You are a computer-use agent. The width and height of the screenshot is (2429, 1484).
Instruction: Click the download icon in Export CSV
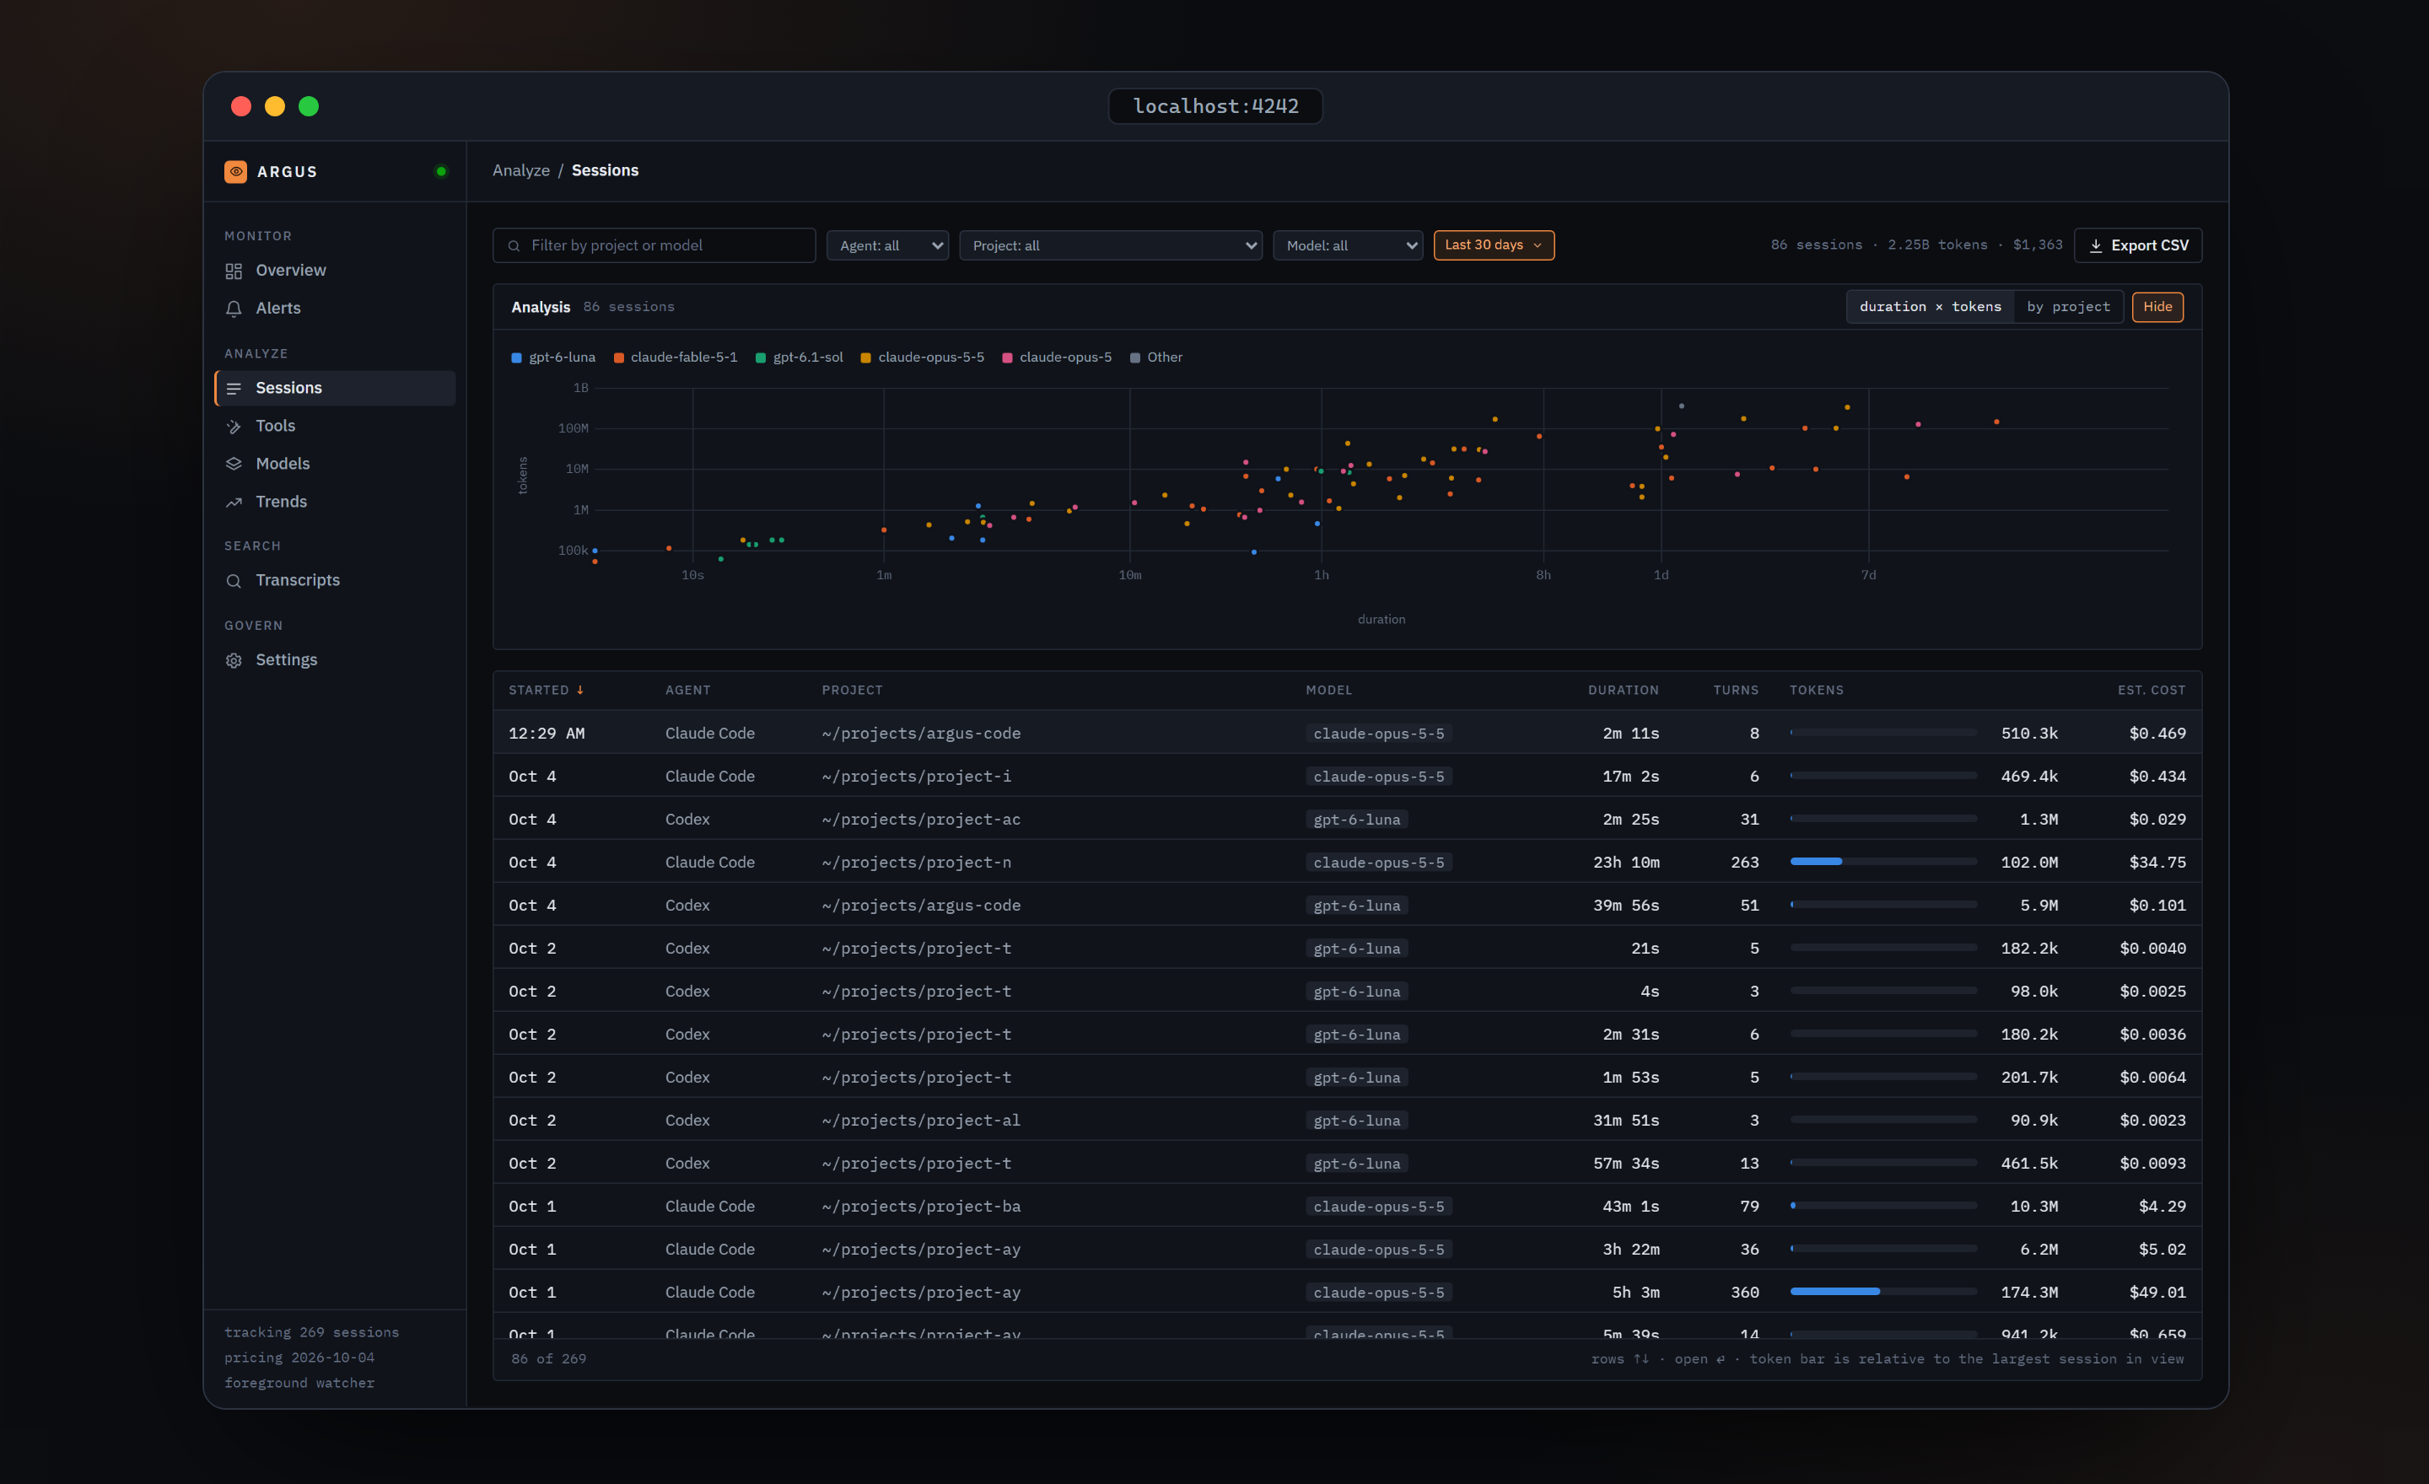pyautogui.click(x=2096, y=245)
